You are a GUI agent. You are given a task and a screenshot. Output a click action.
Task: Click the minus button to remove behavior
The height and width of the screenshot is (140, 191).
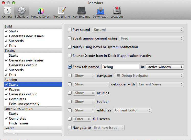pos(14,133)
